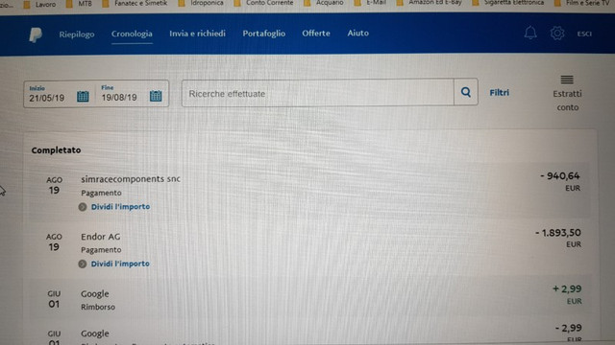Open the Inizio date calendar icon
Image resolution: width=615 pixels, height=345 pixels.
[83, 96]
